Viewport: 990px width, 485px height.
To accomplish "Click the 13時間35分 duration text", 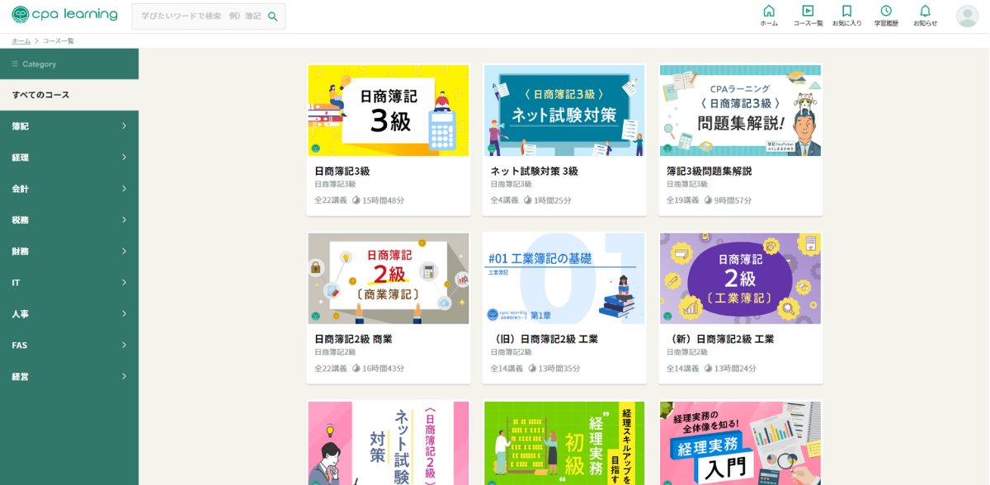I will (559, 369).
